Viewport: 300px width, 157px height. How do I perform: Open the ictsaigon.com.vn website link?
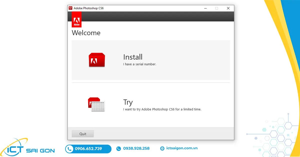(x=182, y=148)
